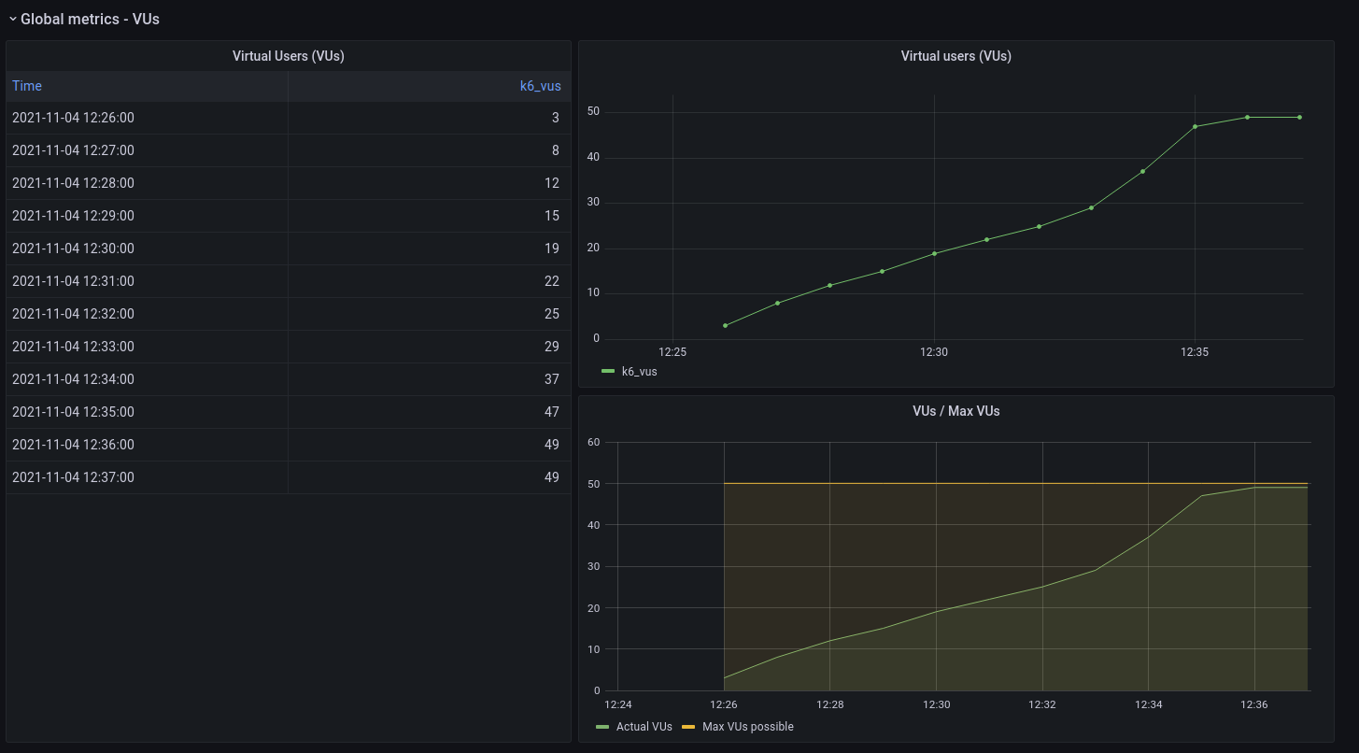This screenshot has width=1359, height=753.
Task: Click the Global metrics - VUs row title
Action: click(x=90, y=19)
